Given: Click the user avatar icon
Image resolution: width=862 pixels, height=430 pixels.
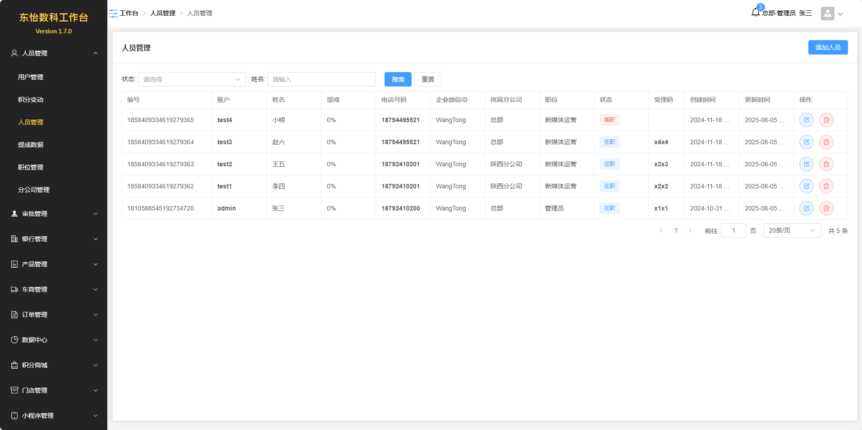Looking at the screenshot, I should coord(827,14).
